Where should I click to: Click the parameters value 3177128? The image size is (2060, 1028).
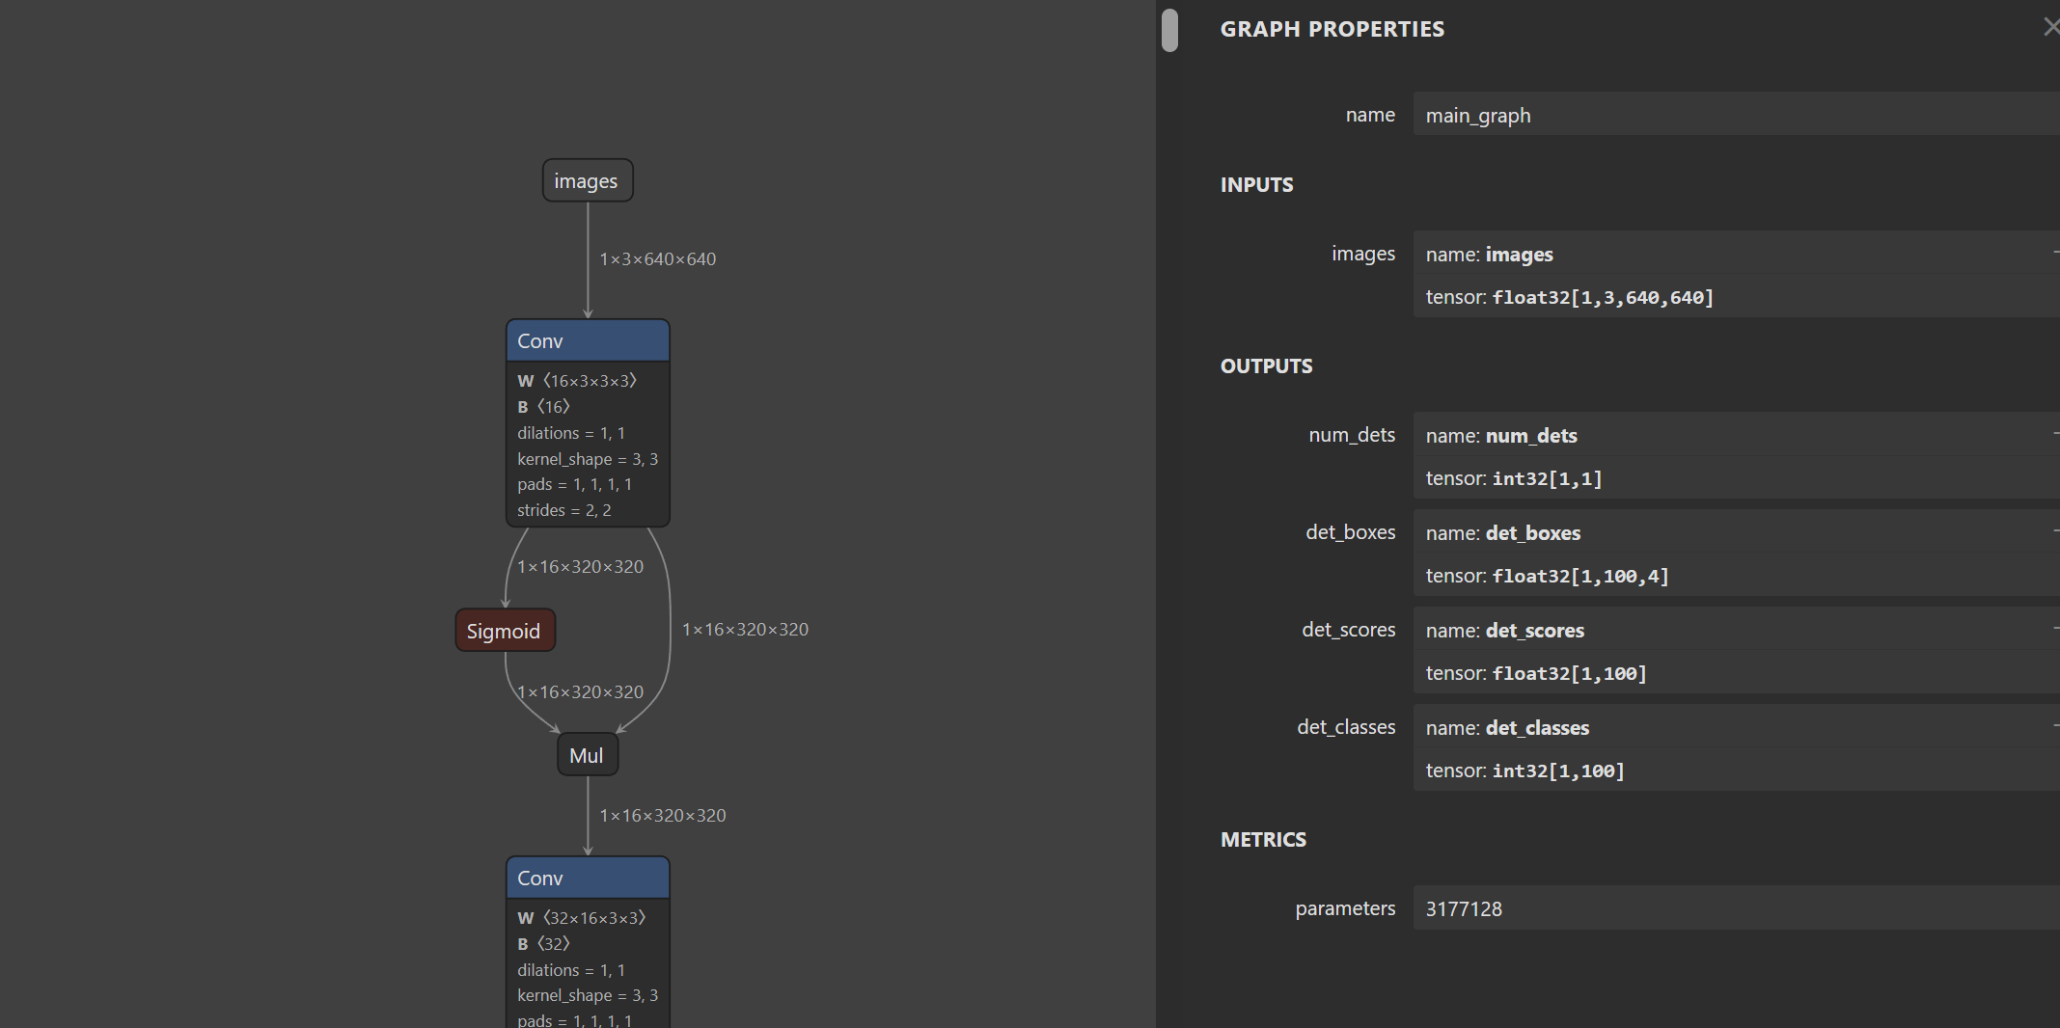[x=1737, y=908]
